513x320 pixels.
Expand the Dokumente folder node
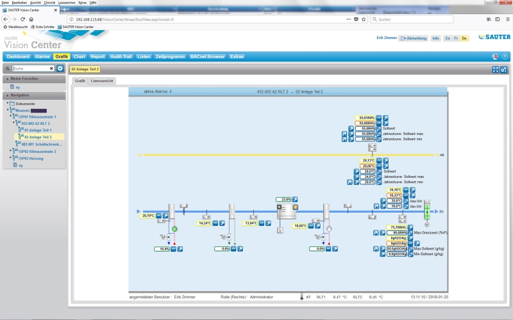click(8, 103)
